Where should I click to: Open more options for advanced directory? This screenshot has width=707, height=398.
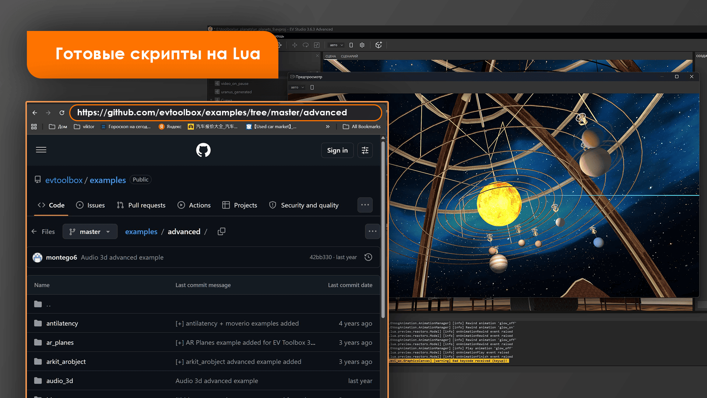372,231
